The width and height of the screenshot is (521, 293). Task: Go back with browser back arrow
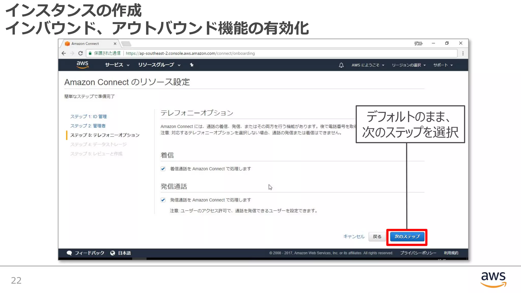tap(64, 53)
